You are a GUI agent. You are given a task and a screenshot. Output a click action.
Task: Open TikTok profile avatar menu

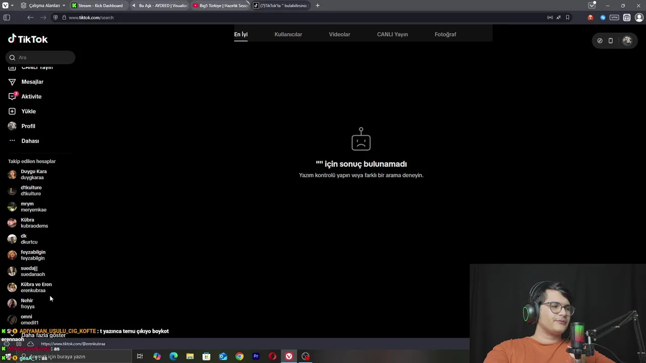pyautogui.click(x=627, y=41)
